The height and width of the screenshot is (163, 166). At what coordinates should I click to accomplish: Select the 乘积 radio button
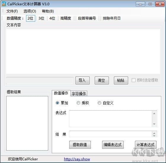click(x=78, y=103)
